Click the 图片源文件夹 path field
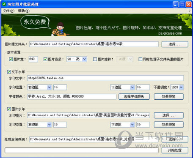The image size is (193, 158). click(94, 44)
